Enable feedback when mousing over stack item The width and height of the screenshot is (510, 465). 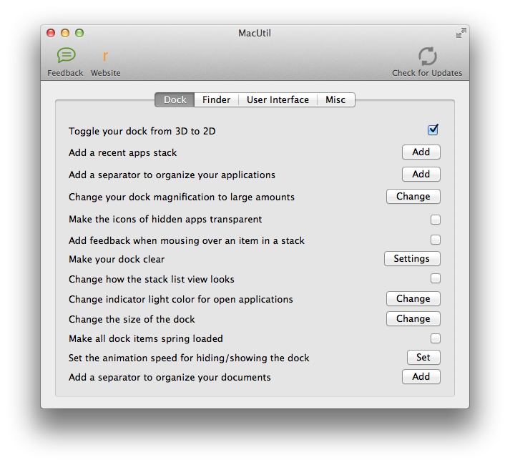click(x=435, y=240)
